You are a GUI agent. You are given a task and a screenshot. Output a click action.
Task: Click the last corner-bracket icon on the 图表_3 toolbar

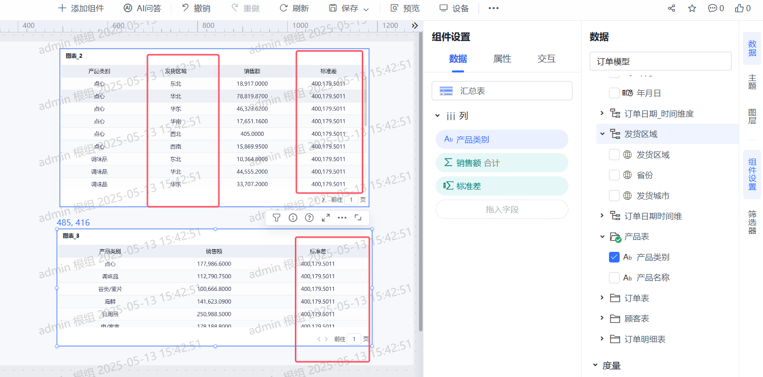click(x=358, y=218)
